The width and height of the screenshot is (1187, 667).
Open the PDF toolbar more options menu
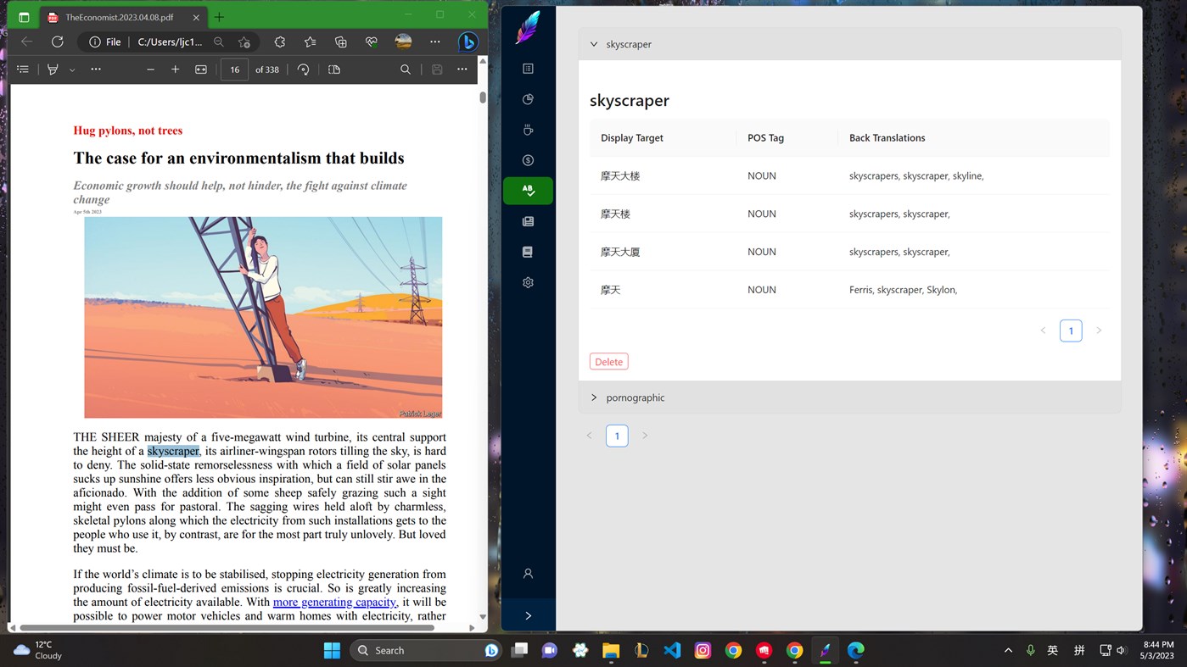(462, 69)
